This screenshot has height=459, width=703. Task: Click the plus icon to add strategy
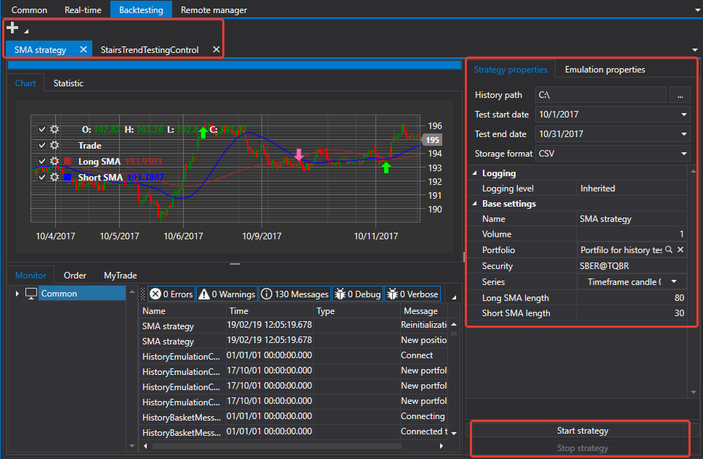12,28
